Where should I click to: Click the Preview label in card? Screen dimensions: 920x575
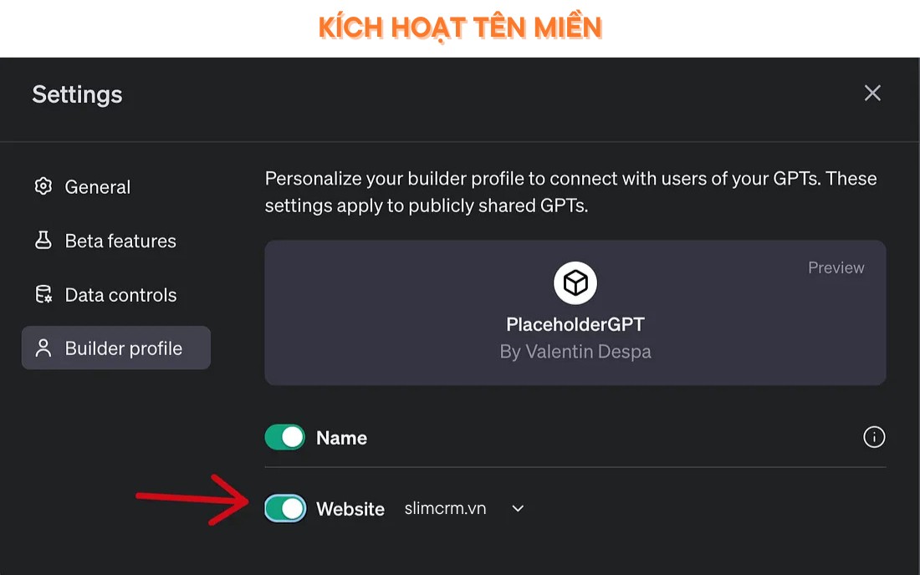click(836, 268)
